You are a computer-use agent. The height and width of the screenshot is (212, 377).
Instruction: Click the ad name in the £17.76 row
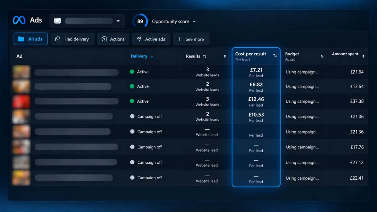[x=76, y=147]
